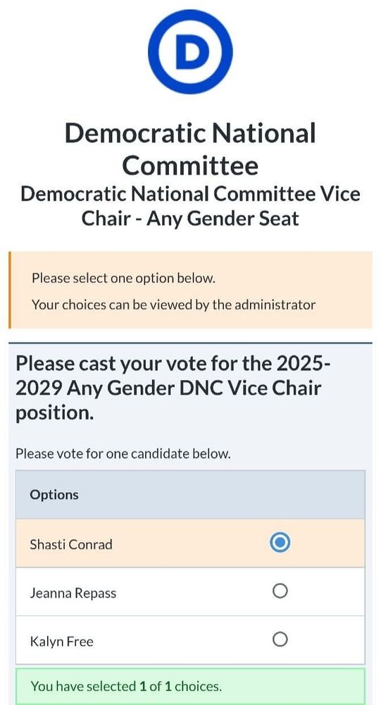Image resolution: width=381 pixels, height=705 pixels.
Task: Click the orange bar of the notice box
Action: [9, 290]
